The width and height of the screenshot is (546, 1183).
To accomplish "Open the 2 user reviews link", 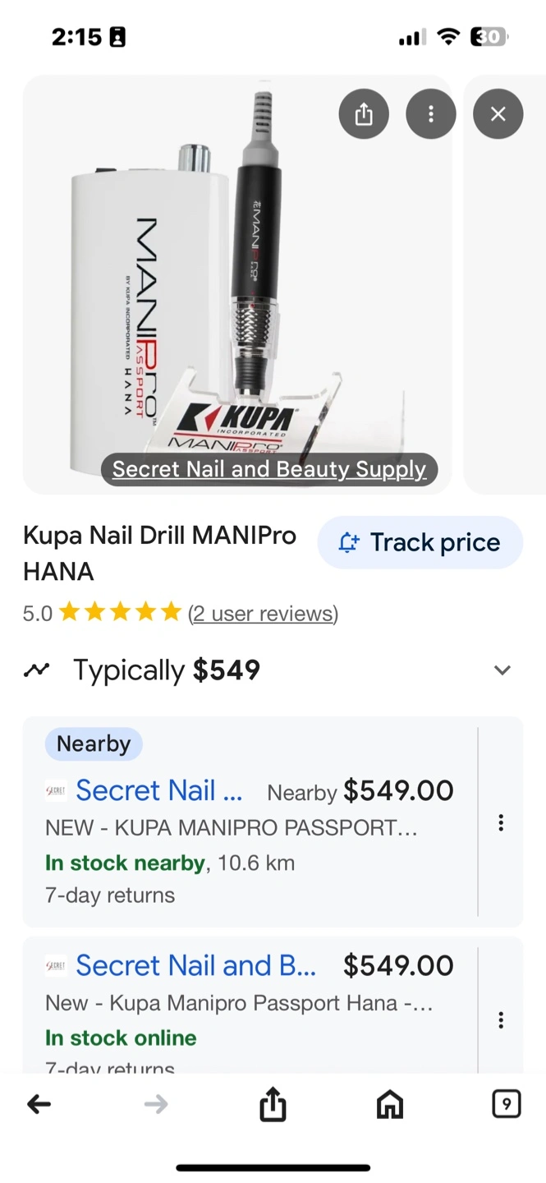I will (263, 614).
